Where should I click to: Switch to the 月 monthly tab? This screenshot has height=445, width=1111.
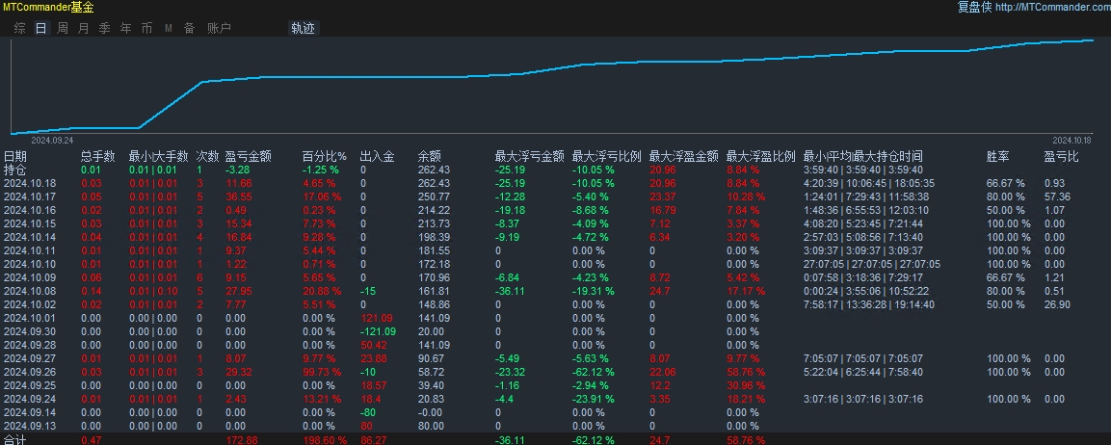coord(84,28)
